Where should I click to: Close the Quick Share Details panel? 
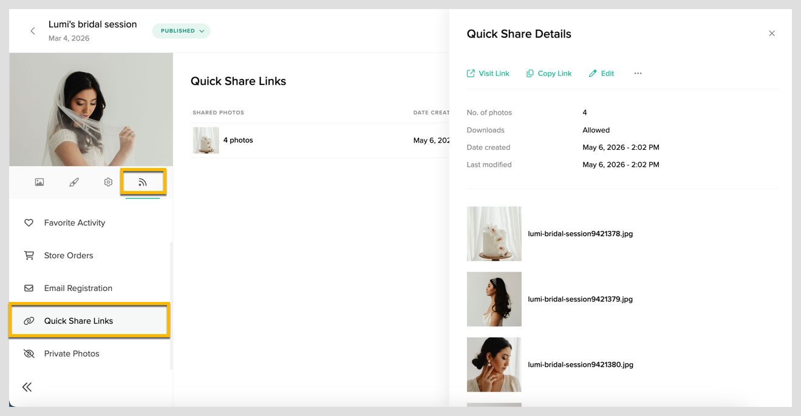(772, 33)
